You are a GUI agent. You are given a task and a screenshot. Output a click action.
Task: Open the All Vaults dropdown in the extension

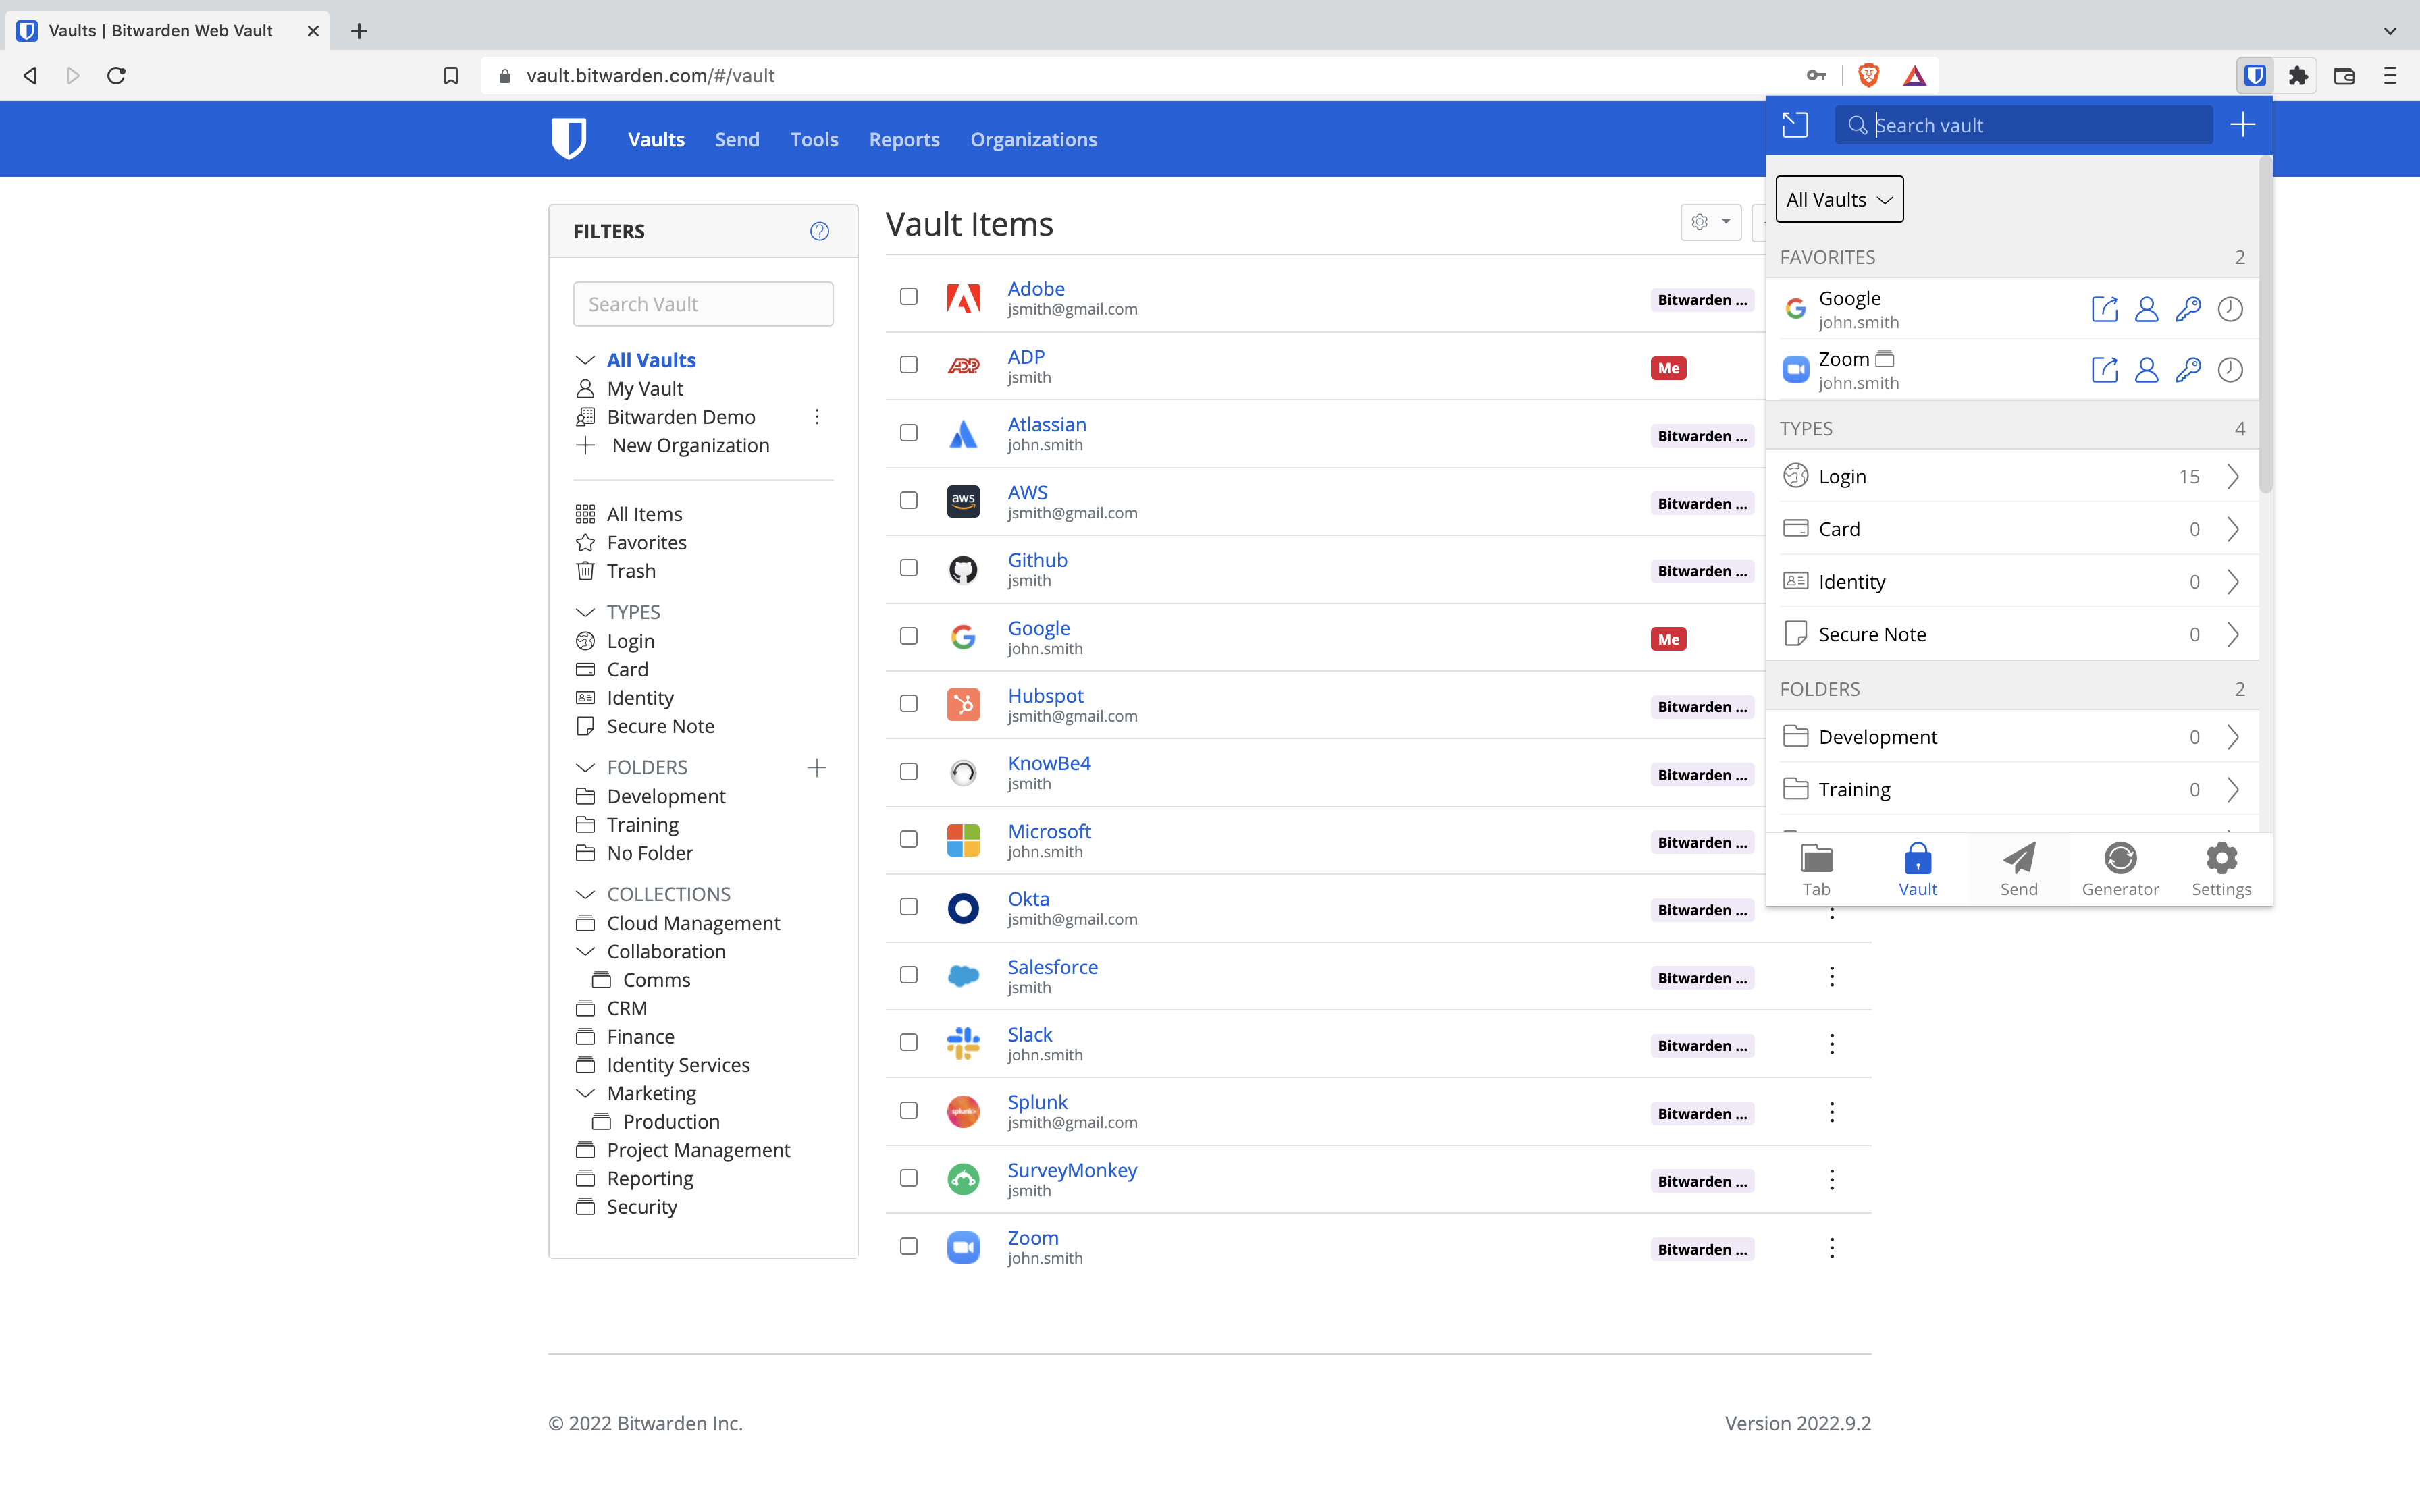[x=1839, y=200]
